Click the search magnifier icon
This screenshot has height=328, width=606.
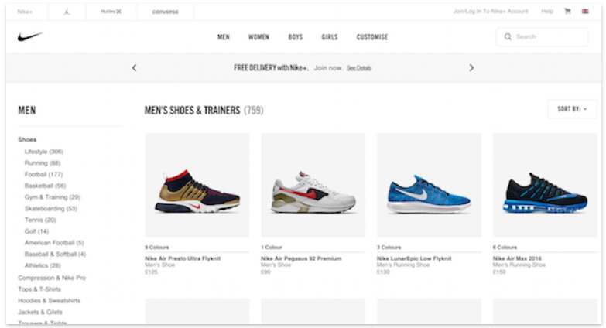tap(508, 36)
